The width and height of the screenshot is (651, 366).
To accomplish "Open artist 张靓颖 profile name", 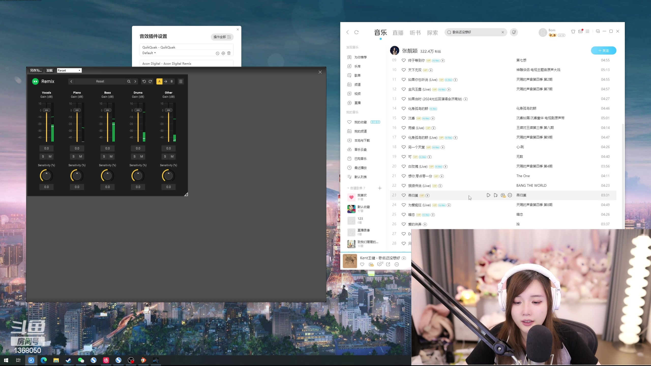I will (410, 51).
